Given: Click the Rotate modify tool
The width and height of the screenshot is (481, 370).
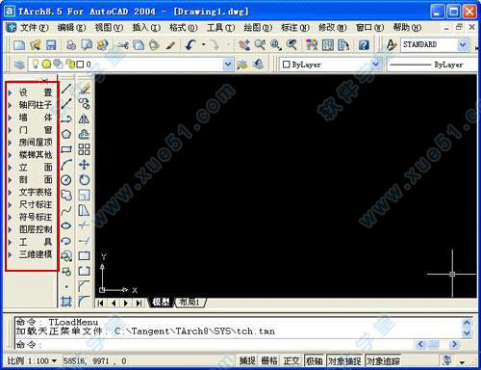Looking at the screenshot, I should pyautogui.click(x=84, y=180).
